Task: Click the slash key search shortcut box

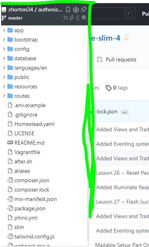Action: pyautogui.click(x=128, y=14)
